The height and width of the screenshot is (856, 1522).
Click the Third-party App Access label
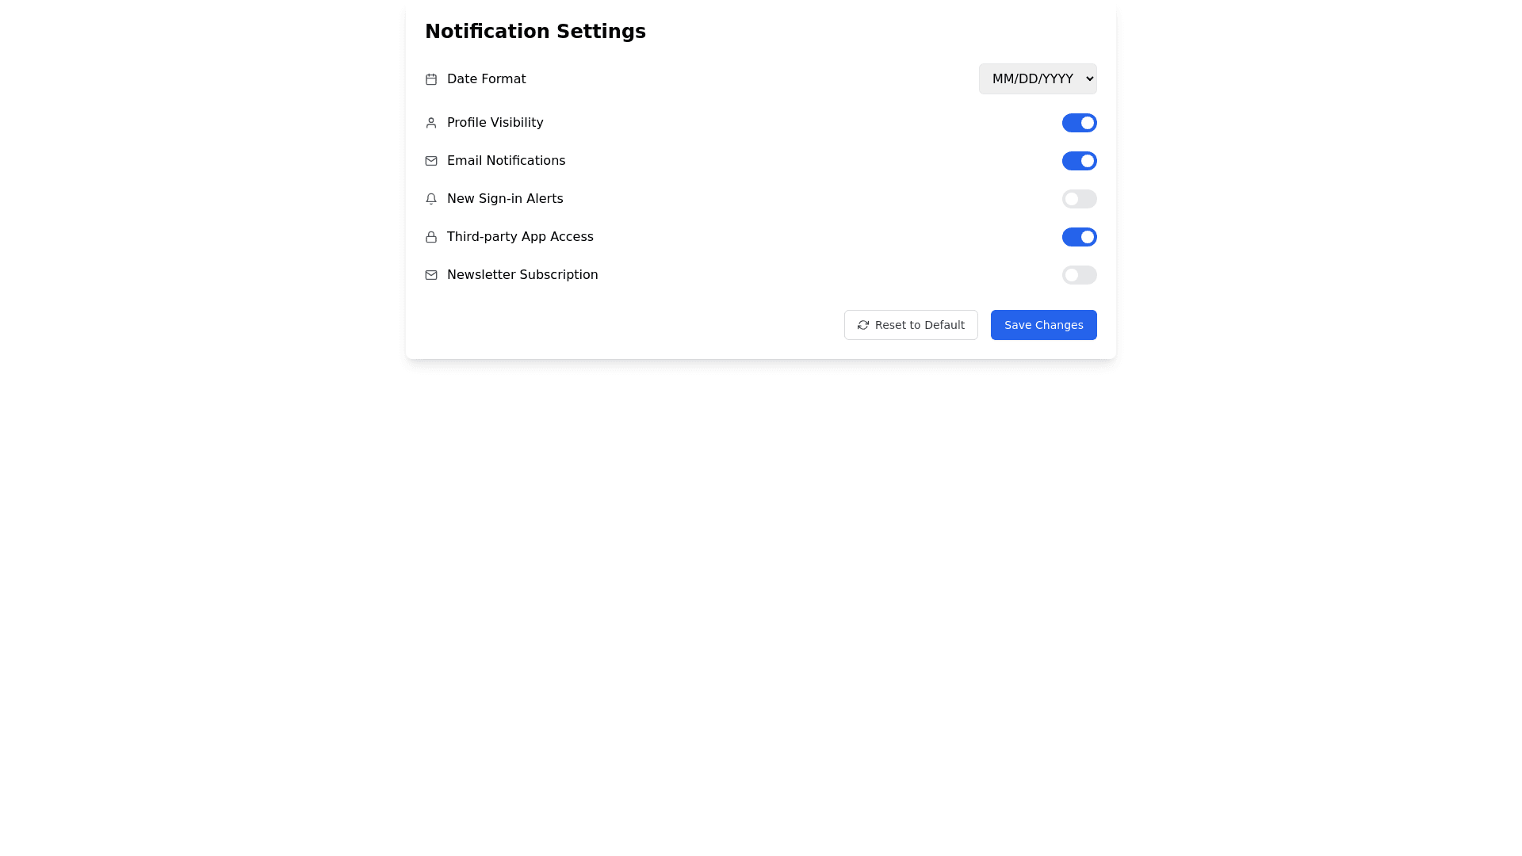click(520, 237)
